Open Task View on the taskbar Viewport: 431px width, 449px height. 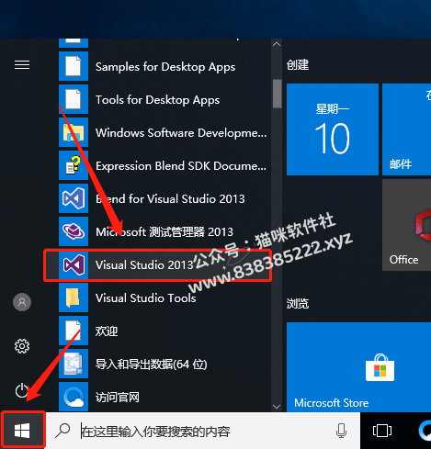(382, 431)
